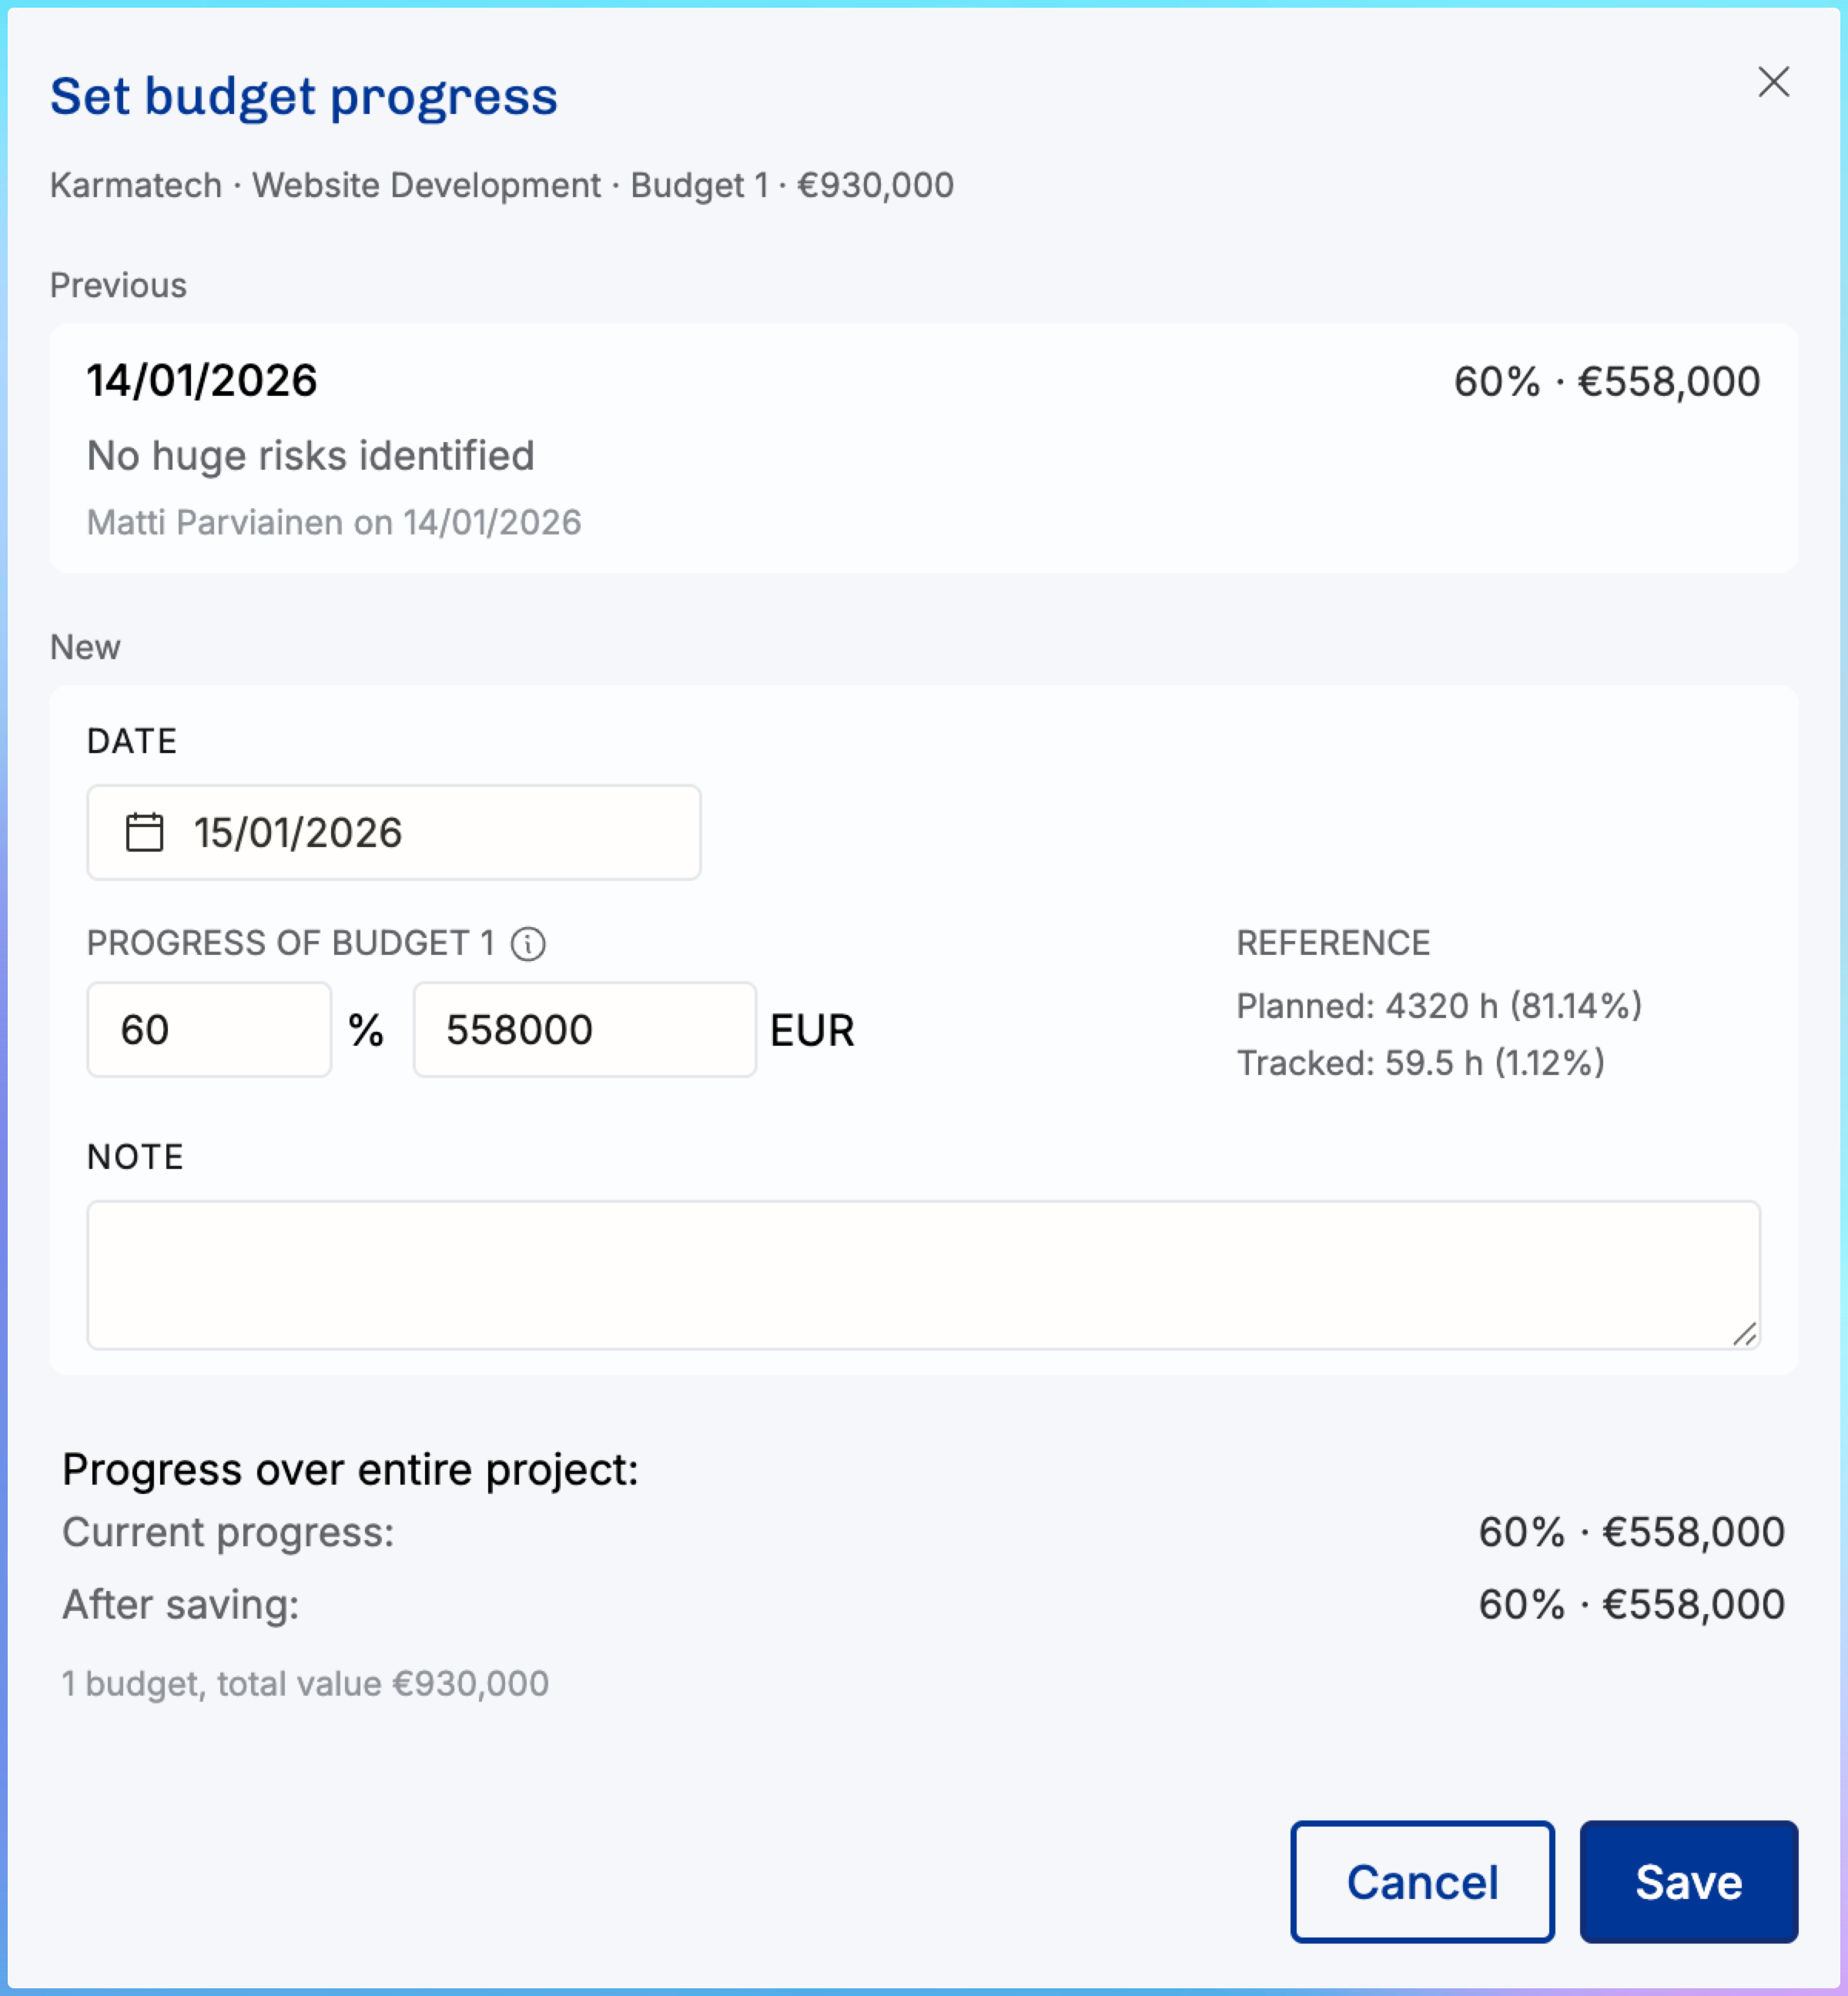The height and width of the screenshot is (1996, 1848).
Task: Click the note textarea resize handle
Action: pyautogui.click(x=1744, y=1334)
